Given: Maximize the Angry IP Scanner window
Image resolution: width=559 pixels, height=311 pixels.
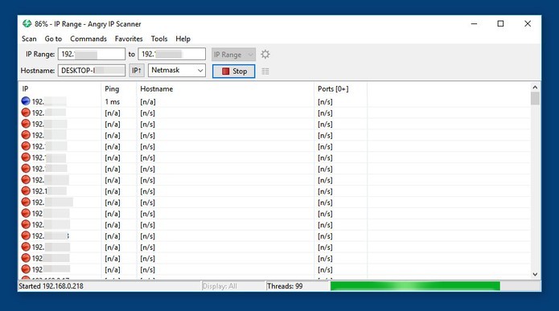Looking at the screenshot, I should coord(500,24).
